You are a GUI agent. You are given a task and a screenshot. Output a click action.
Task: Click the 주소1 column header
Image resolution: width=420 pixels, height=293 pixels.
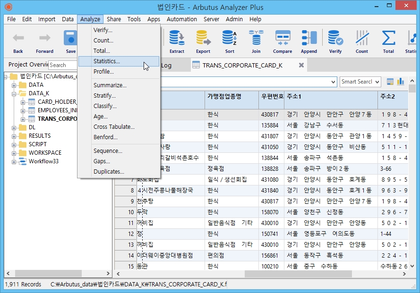click(331, 100)
